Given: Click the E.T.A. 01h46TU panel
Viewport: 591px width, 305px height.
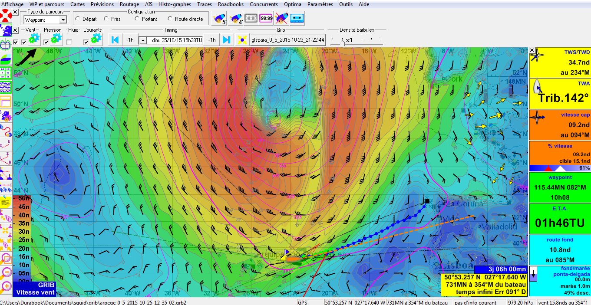Looking at the screenshot, I should tap(560, 219).
